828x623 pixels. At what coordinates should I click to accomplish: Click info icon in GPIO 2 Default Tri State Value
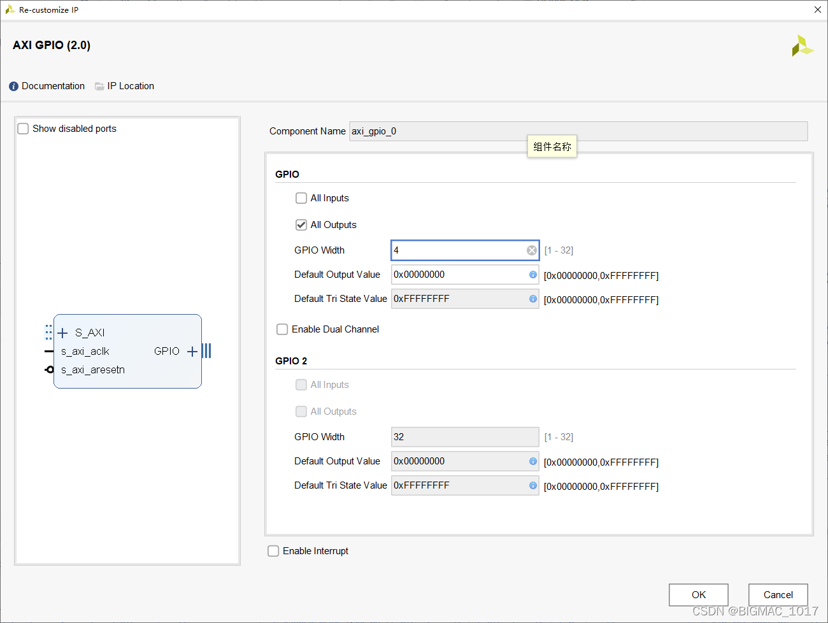pyautogui.click(x=533, y=485)
